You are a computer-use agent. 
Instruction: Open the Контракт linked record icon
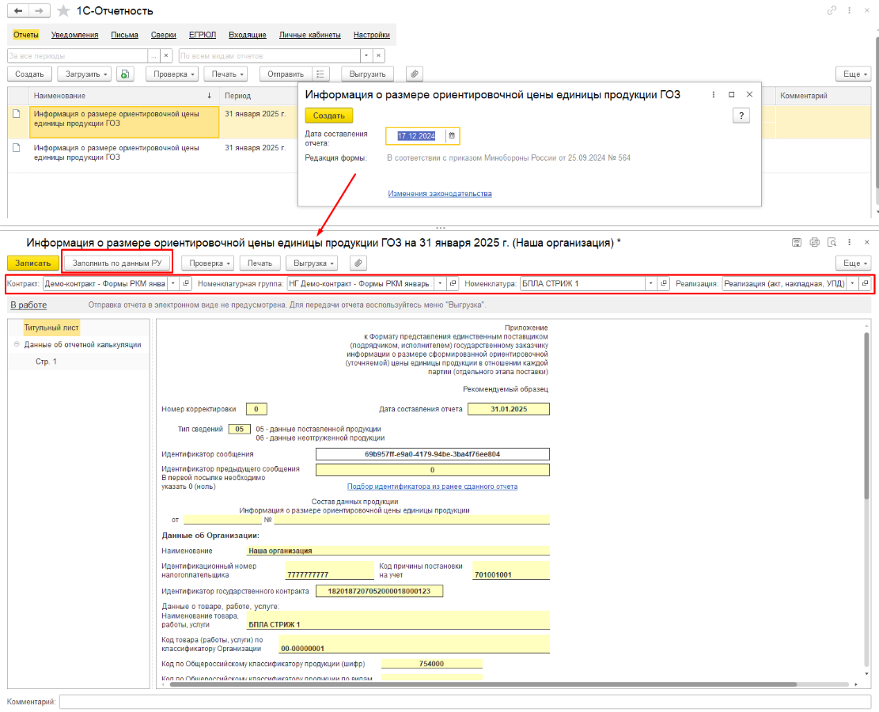(x=187, y=283)
